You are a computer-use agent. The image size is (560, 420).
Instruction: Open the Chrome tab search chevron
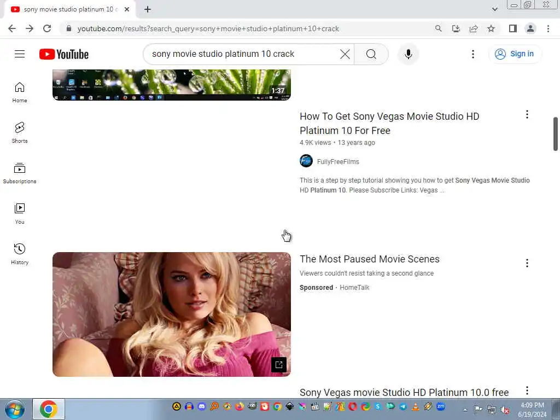point(494,9)
